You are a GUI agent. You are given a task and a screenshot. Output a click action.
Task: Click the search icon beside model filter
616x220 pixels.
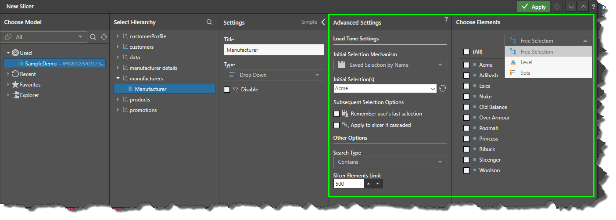point(93,37)
